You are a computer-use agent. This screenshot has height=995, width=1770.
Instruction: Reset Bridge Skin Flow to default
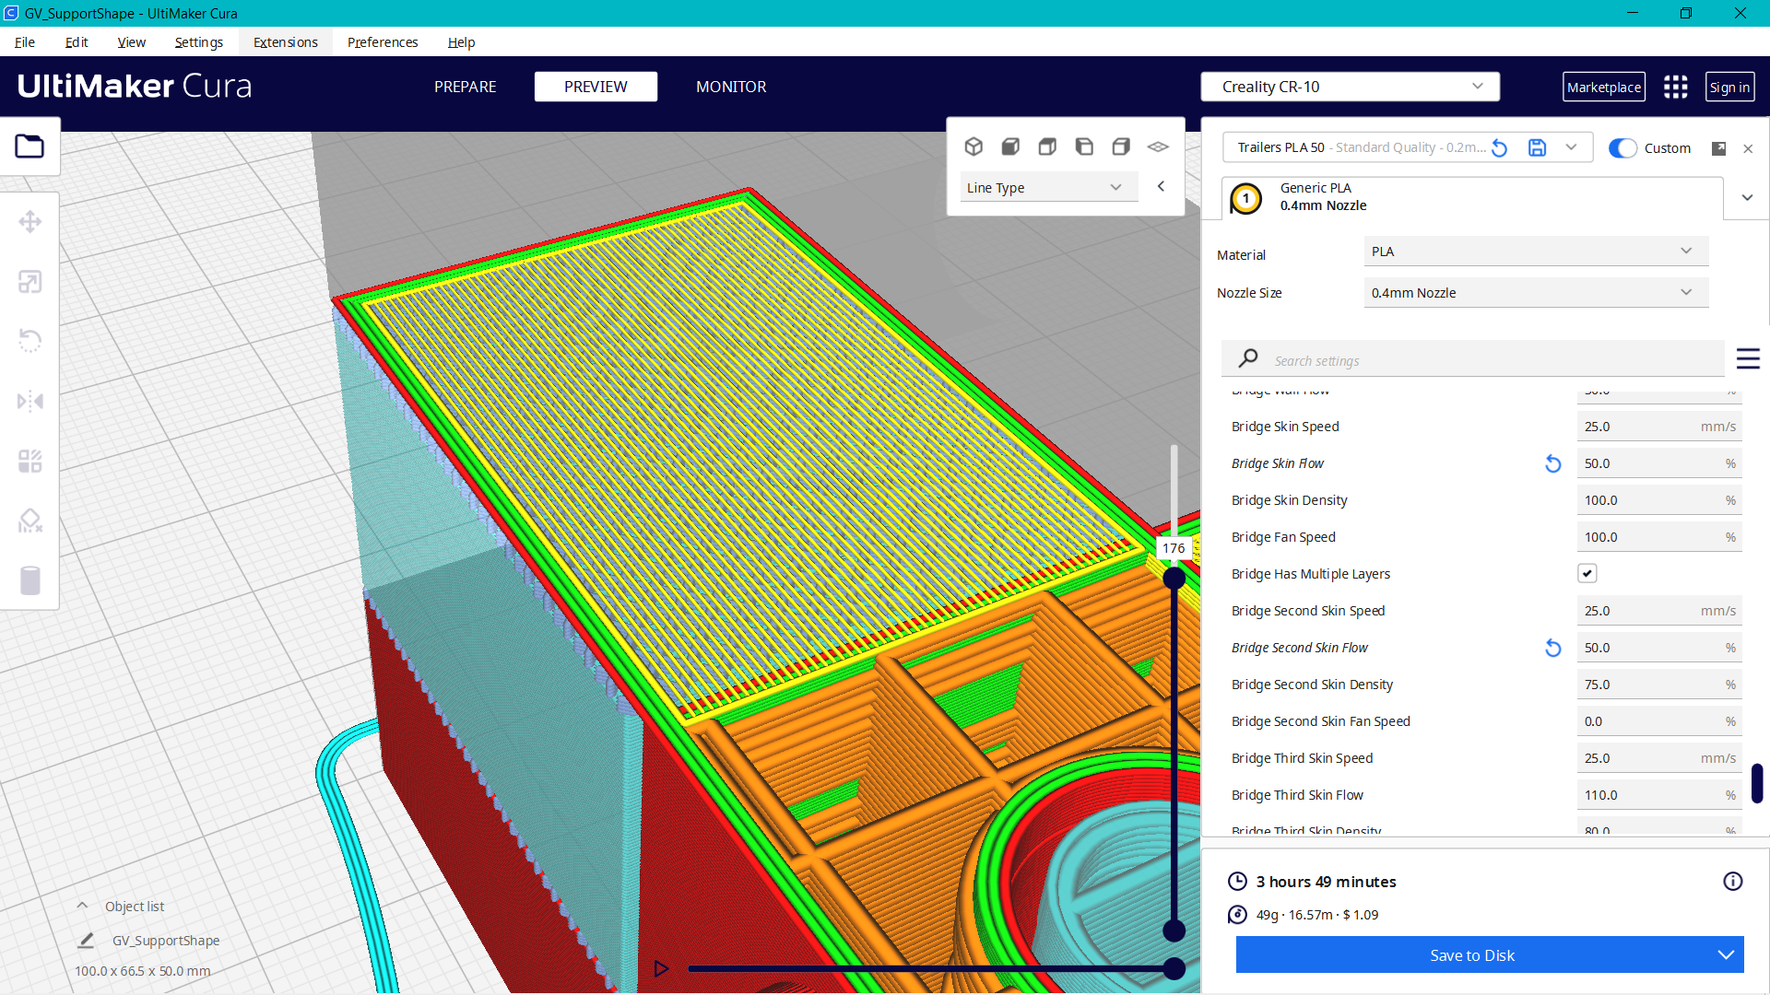click(x=1552, y=463)
